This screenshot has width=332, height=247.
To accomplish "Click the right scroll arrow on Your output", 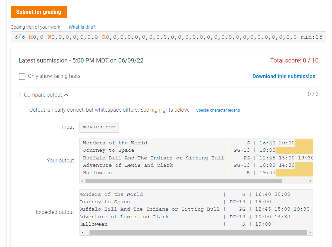I will [x=310, y=180].
